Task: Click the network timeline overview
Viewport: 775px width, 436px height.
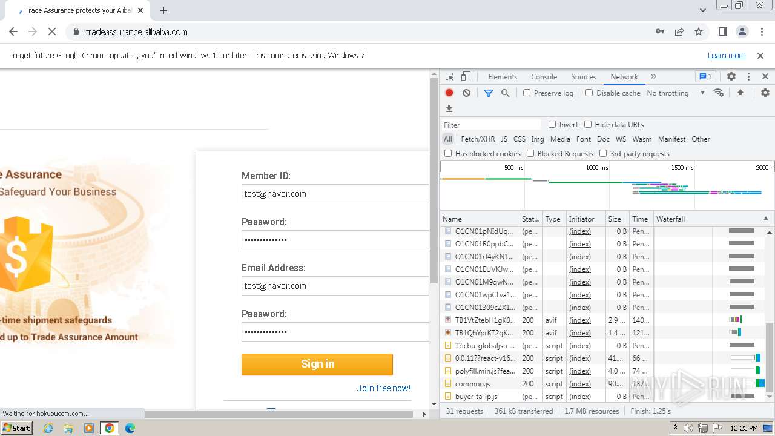Action: point(607,185)
